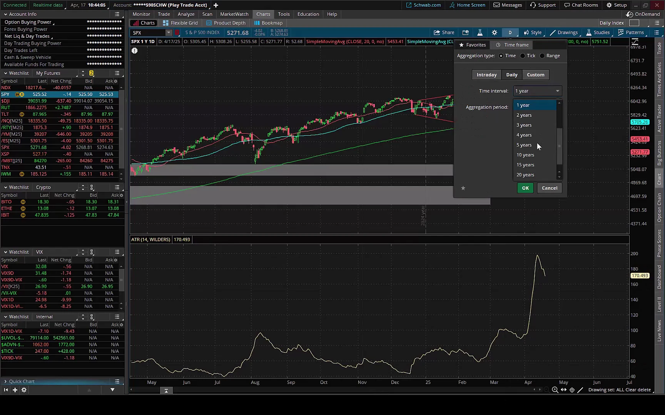Image resolution: width=665 pixels, height=415 pixels.
Task: Open the My Futures watchlist menu icon
Action: (x=117, y=73)
